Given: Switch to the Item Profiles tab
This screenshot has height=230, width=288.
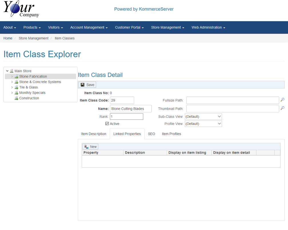Looking at the screenshot, I should [x=171, y=134].
